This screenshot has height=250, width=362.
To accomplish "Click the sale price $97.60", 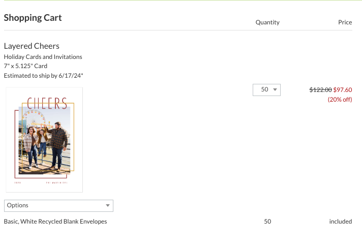I will tap(343, 90).
